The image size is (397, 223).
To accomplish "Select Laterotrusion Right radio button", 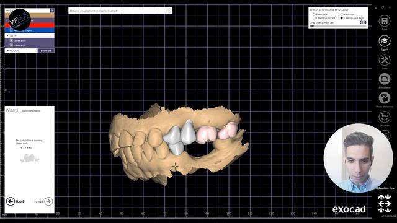I will coord(342,18).
